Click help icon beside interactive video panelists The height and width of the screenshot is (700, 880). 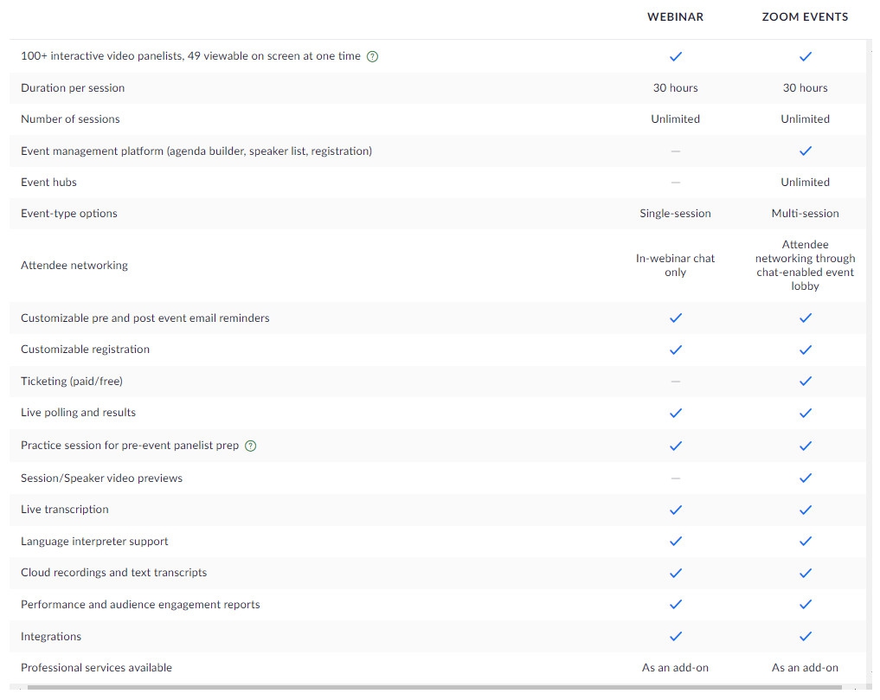click(x=373, y=56)
